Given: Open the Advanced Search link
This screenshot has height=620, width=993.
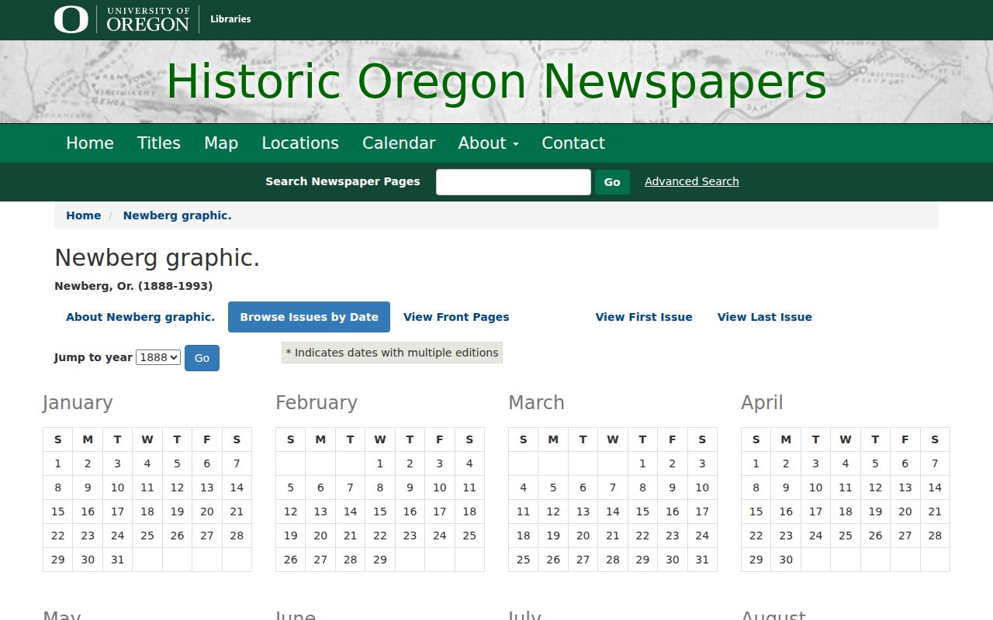Looking at the screenshot, I should pyautogui.click(x=692, y=181).
